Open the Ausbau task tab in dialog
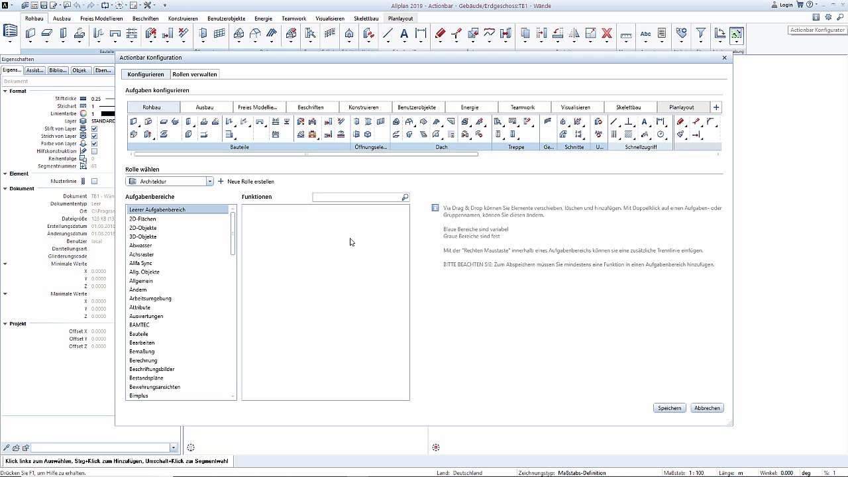 [x=205, y=107]
